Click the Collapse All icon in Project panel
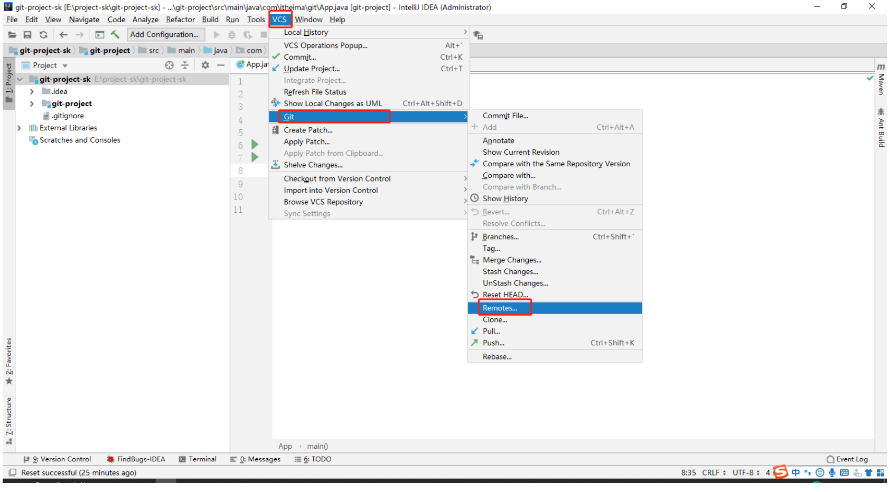Image resolution: width=890 pixels, height=492 pixels. pos(185,65)
